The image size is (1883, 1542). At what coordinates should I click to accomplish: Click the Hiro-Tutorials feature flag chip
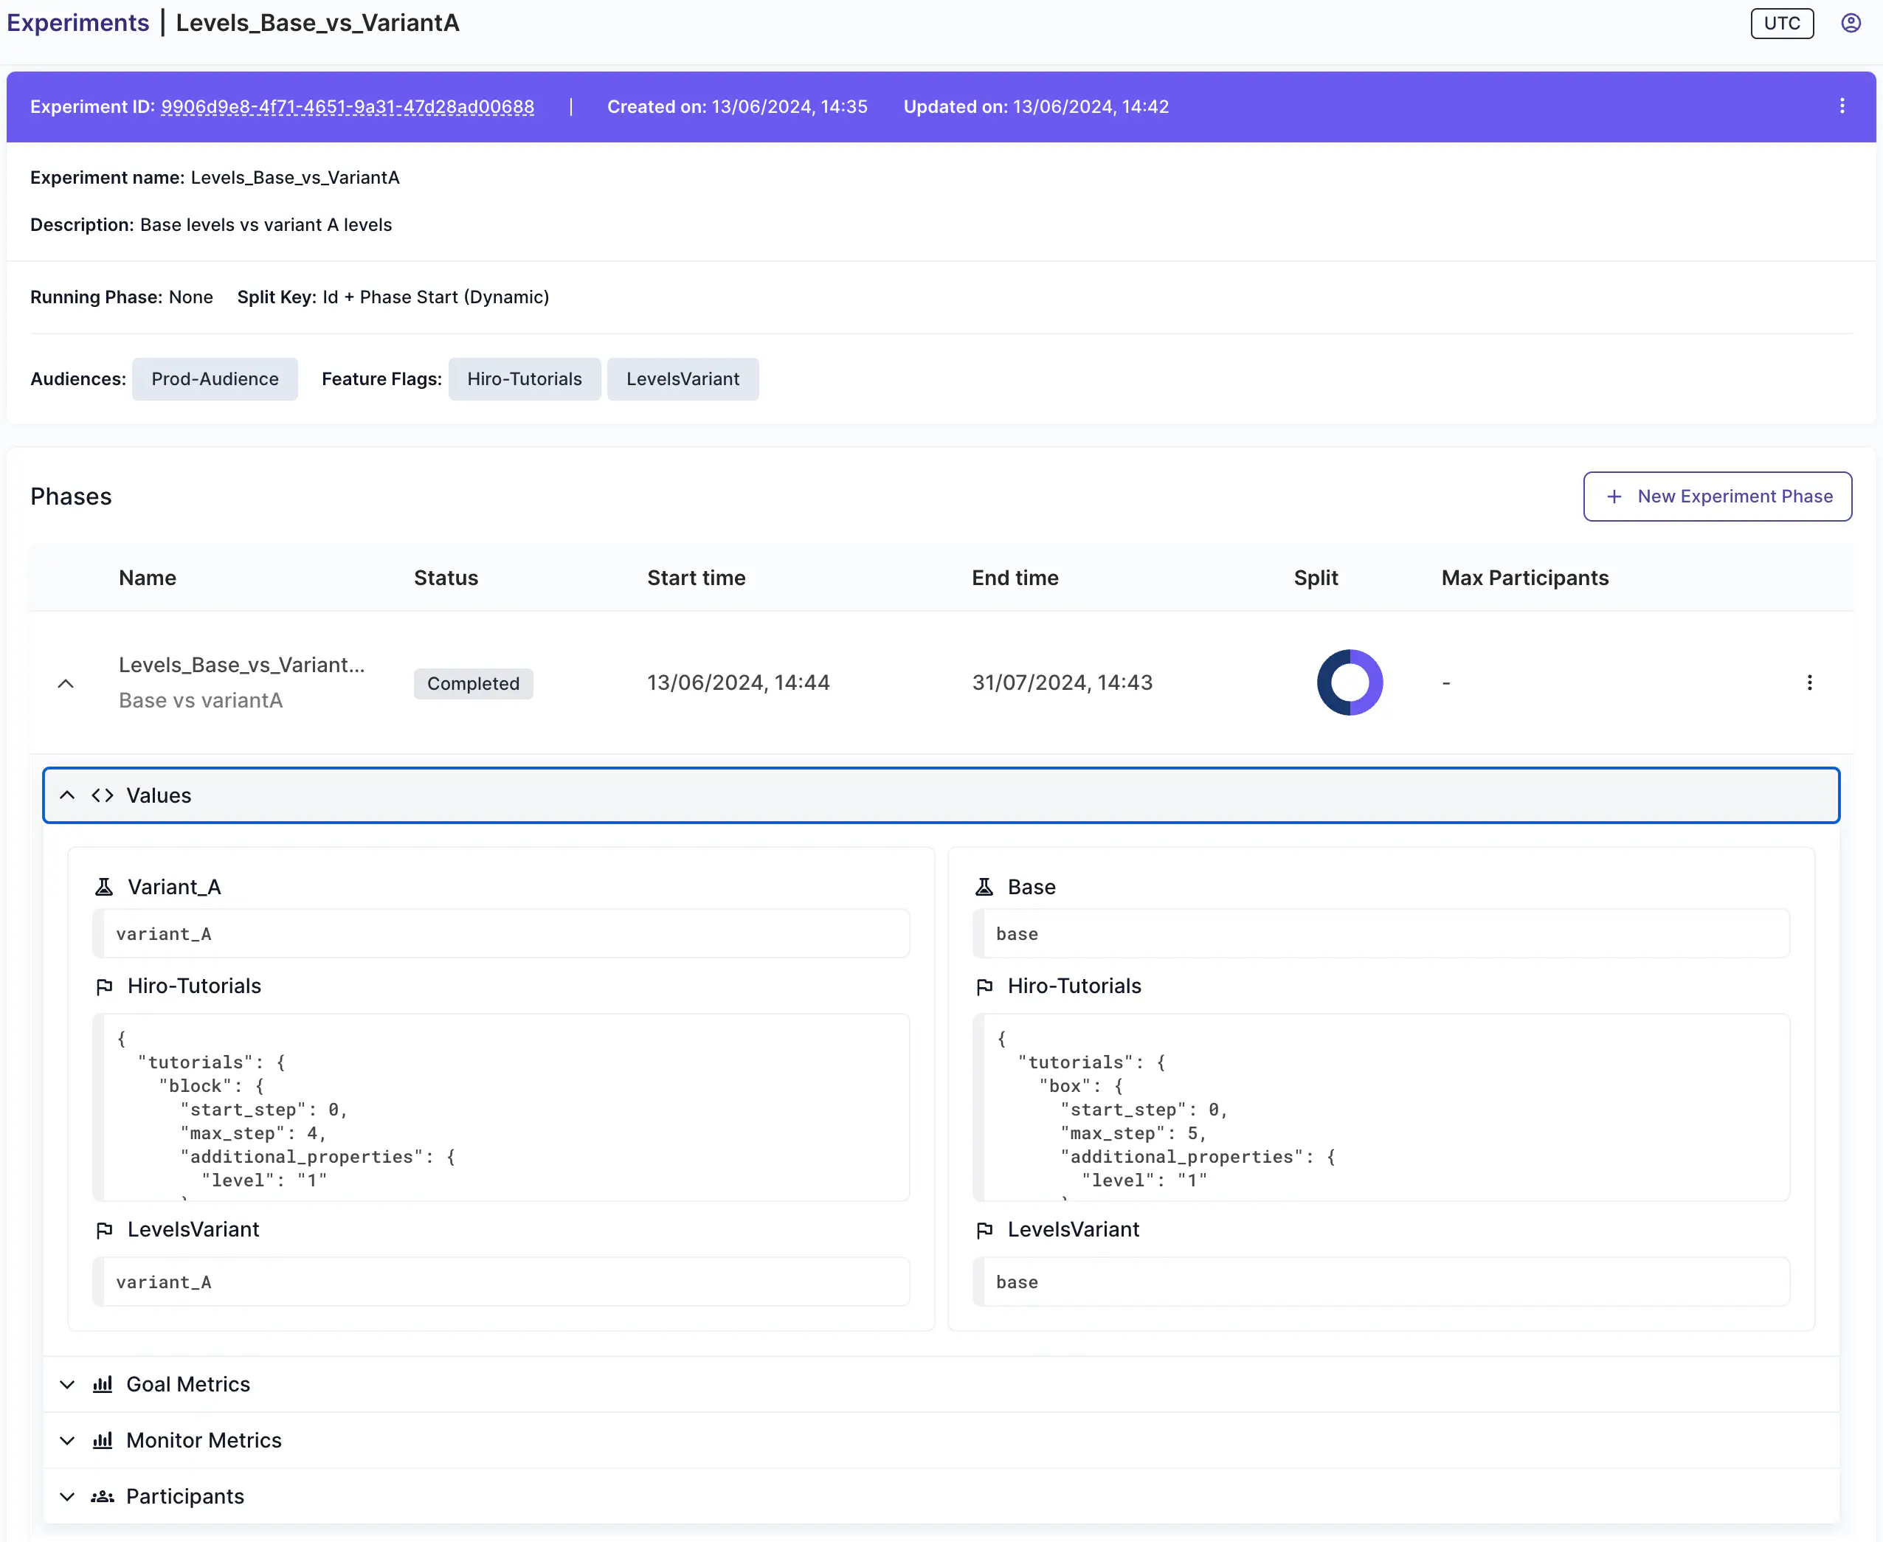524,379
